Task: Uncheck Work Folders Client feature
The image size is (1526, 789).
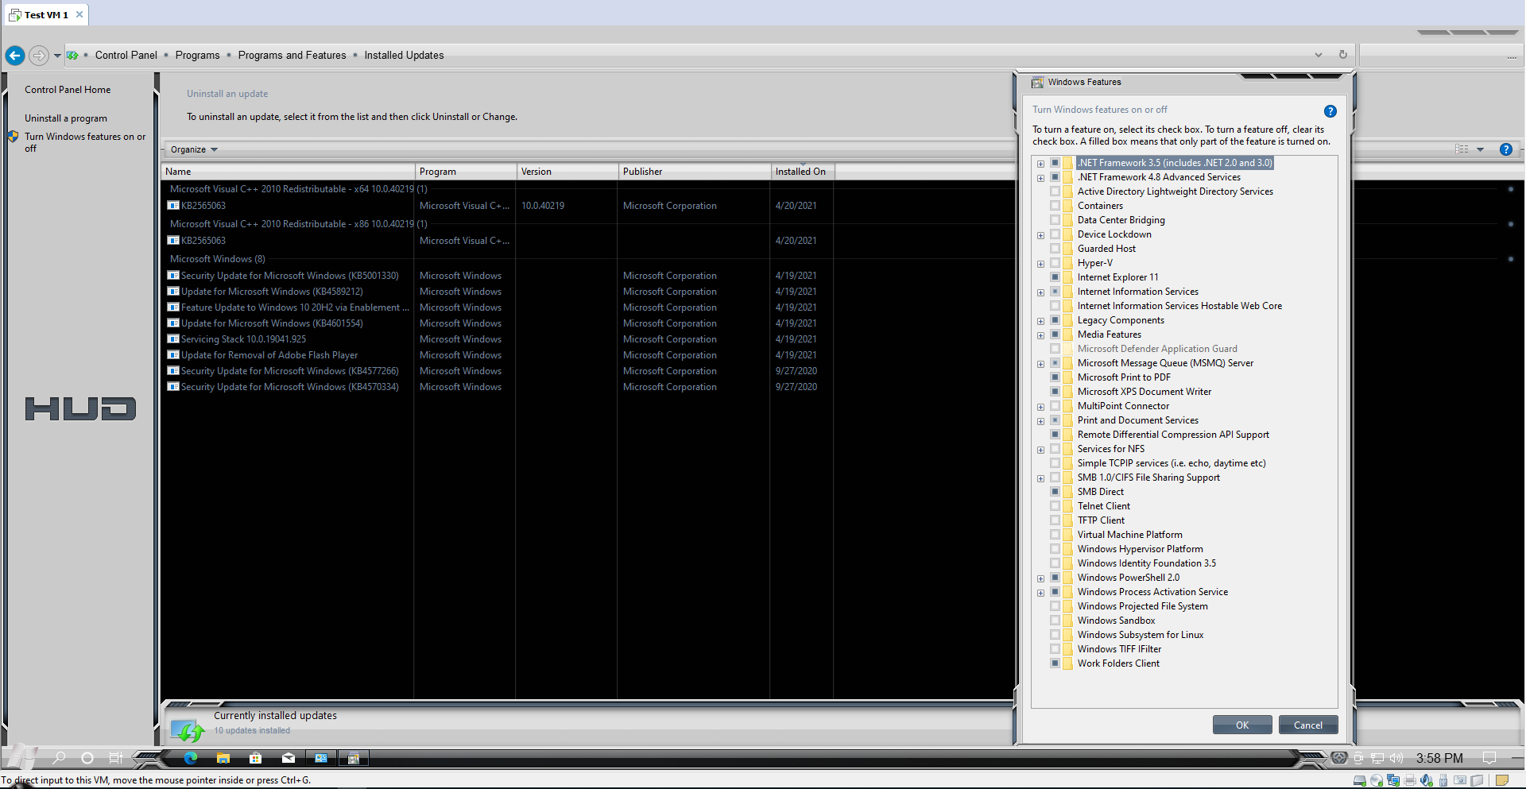Action: (1055, 663)
